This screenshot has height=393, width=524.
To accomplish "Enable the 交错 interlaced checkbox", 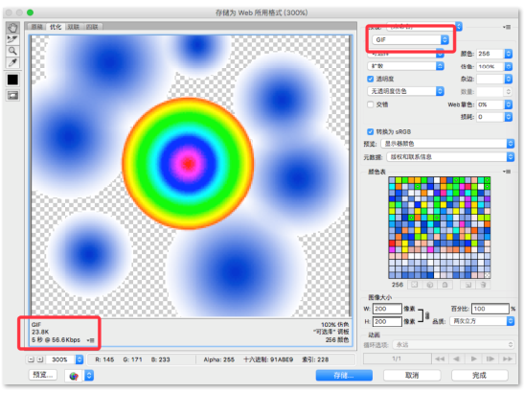I will [x=371, y=104].
